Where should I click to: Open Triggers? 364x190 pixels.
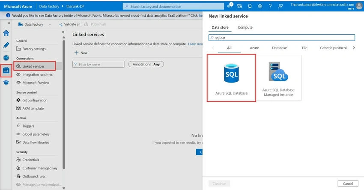point(28,126)
